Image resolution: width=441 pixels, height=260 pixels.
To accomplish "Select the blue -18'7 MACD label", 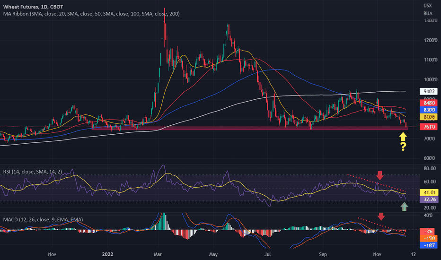I will pos(429,245).
